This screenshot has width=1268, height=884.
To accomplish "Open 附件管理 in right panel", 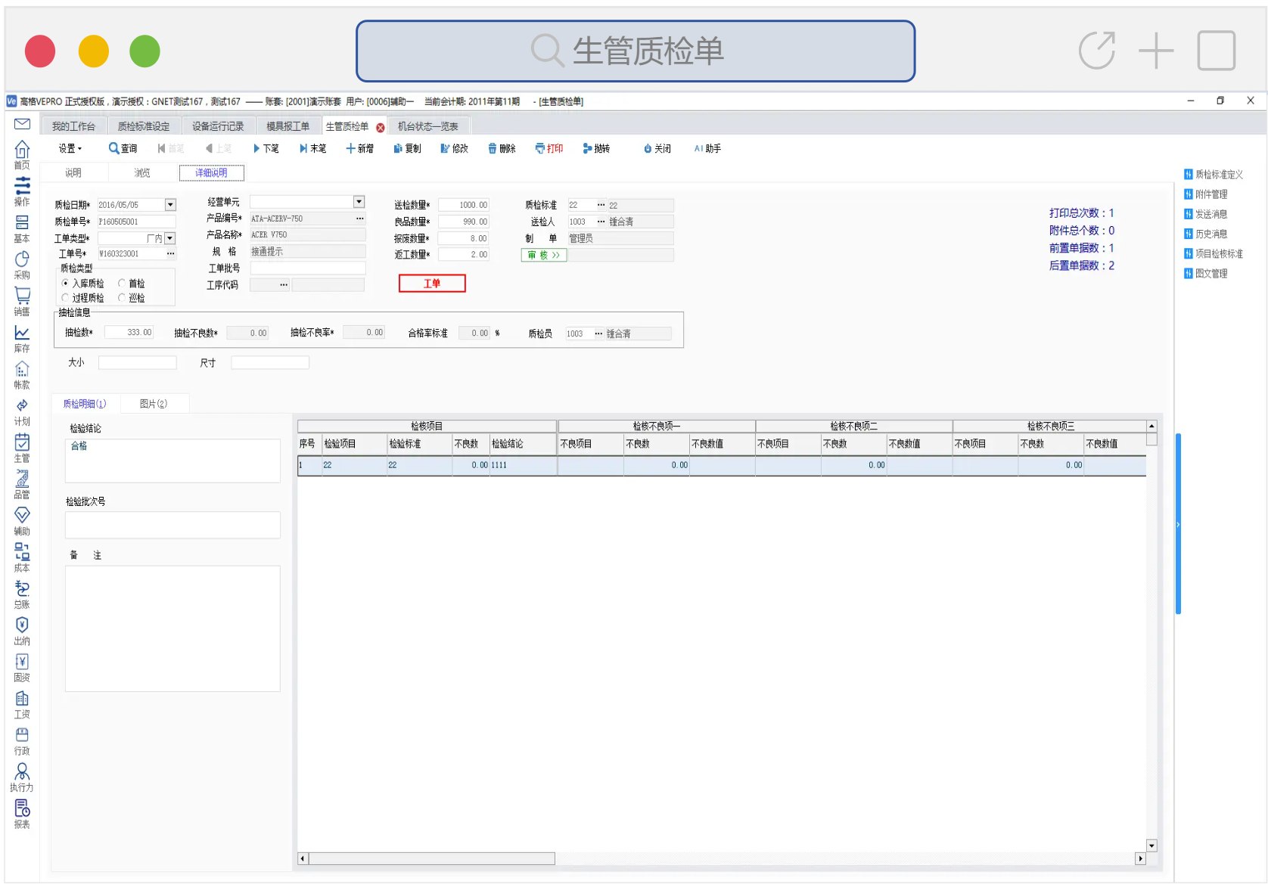I will tap(1211, 194).
